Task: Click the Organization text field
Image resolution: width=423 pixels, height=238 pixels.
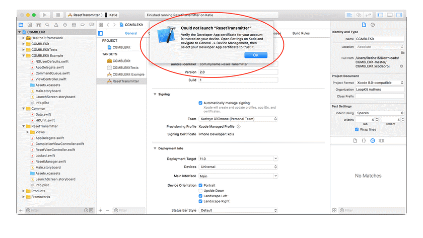Action: coord(380,90)
